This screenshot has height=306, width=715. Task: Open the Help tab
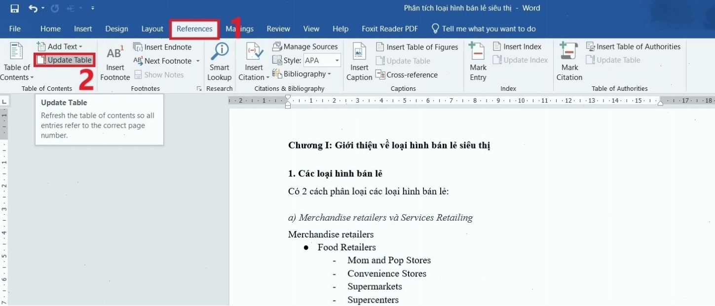pos(340,29)
